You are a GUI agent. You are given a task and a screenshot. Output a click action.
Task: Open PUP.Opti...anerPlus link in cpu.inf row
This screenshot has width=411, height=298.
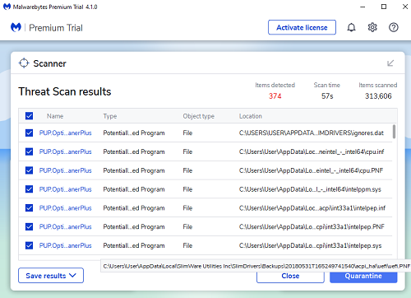click(65, 151)
